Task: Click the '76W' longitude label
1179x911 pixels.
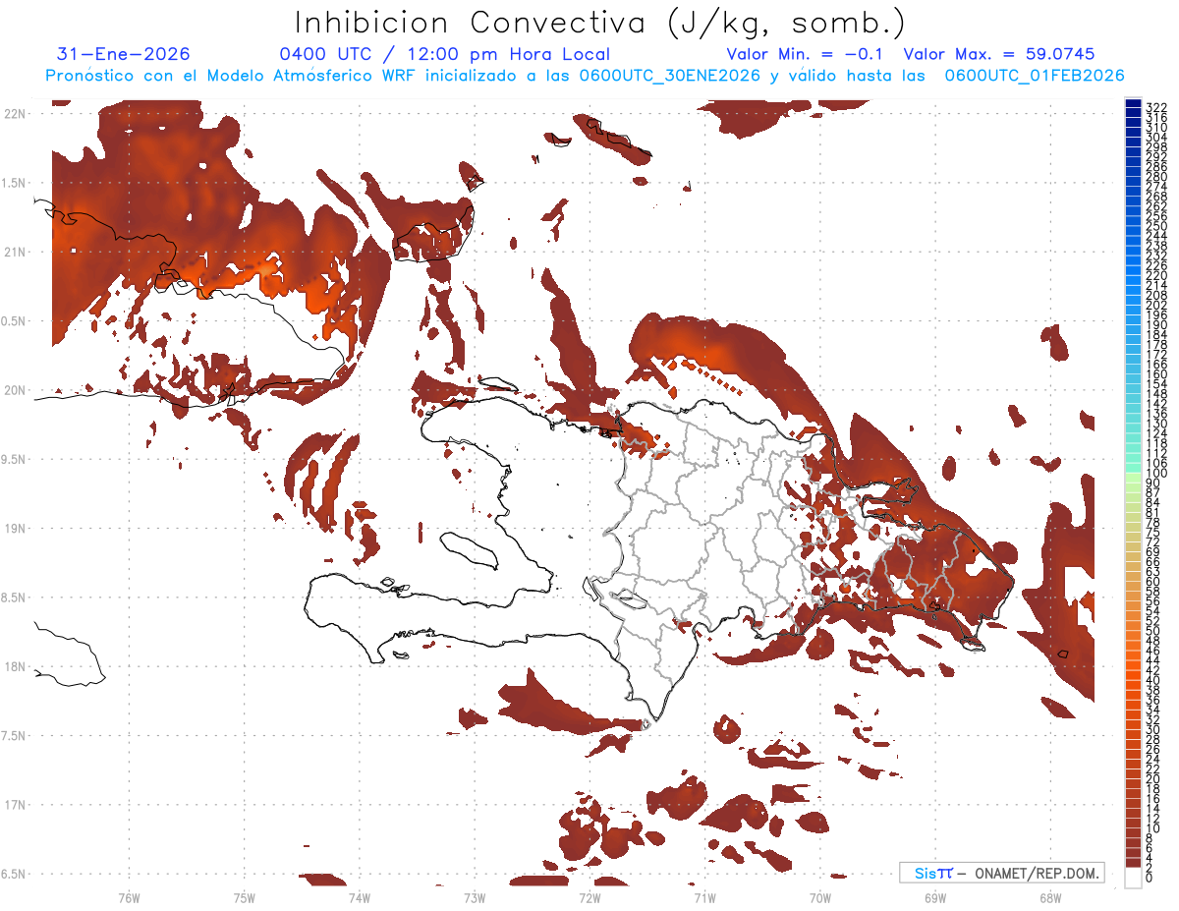Action: 129,897
